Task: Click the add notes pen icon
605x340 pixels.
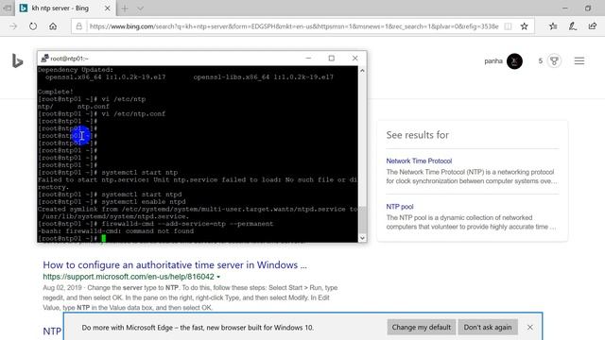Action: click(x=573, y=26)
